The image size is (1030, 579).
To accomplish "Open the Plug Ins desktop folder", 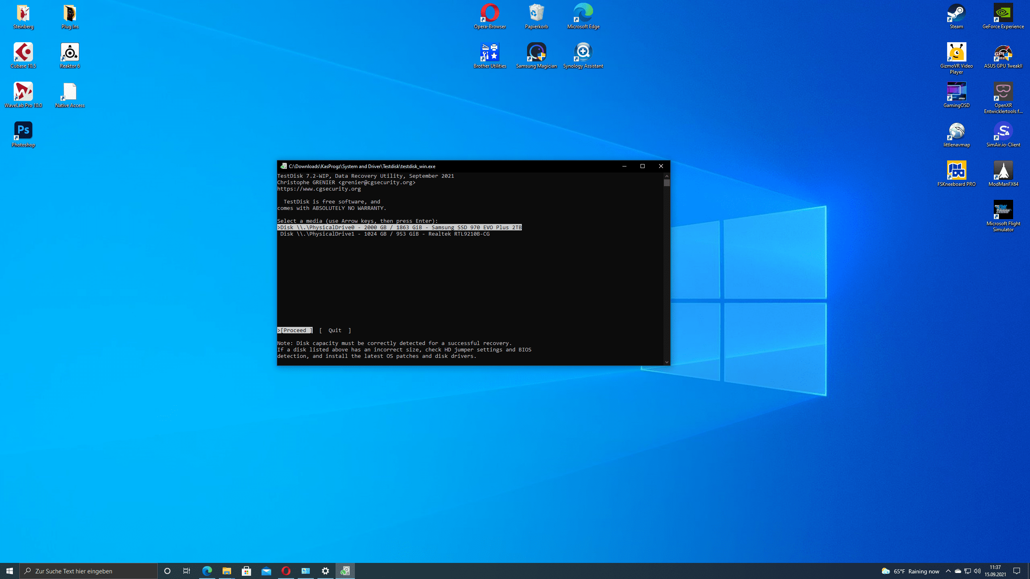I will pos(70,17).
